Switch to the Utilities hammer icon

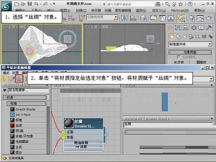209,28
